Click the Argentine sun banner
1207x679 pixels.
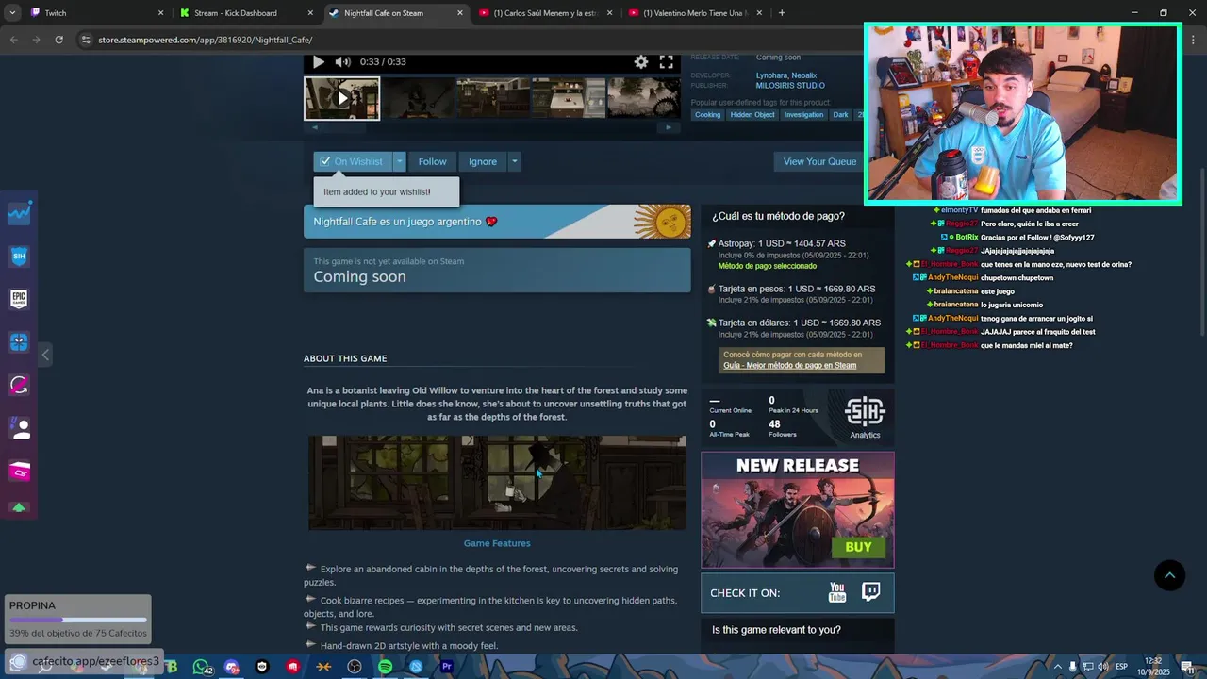pos(497,222)
